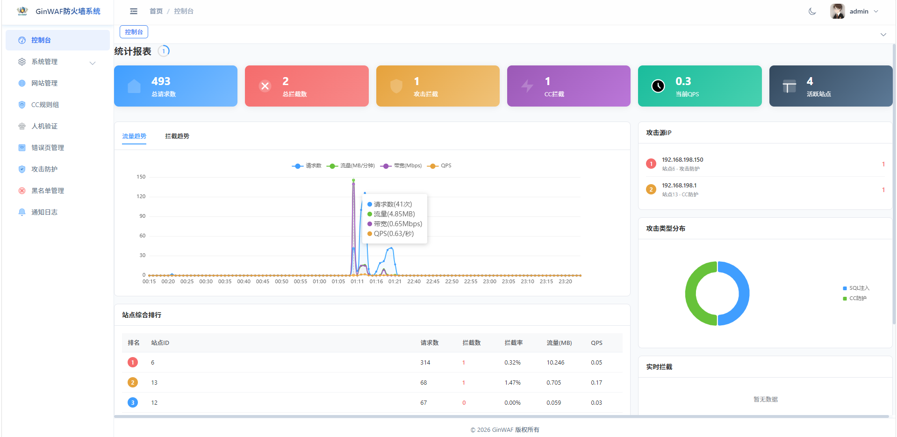This screenshot has height=437, width=897.
Task: Click the GinWAF logo icon
Action: click(x=22, y=11)
